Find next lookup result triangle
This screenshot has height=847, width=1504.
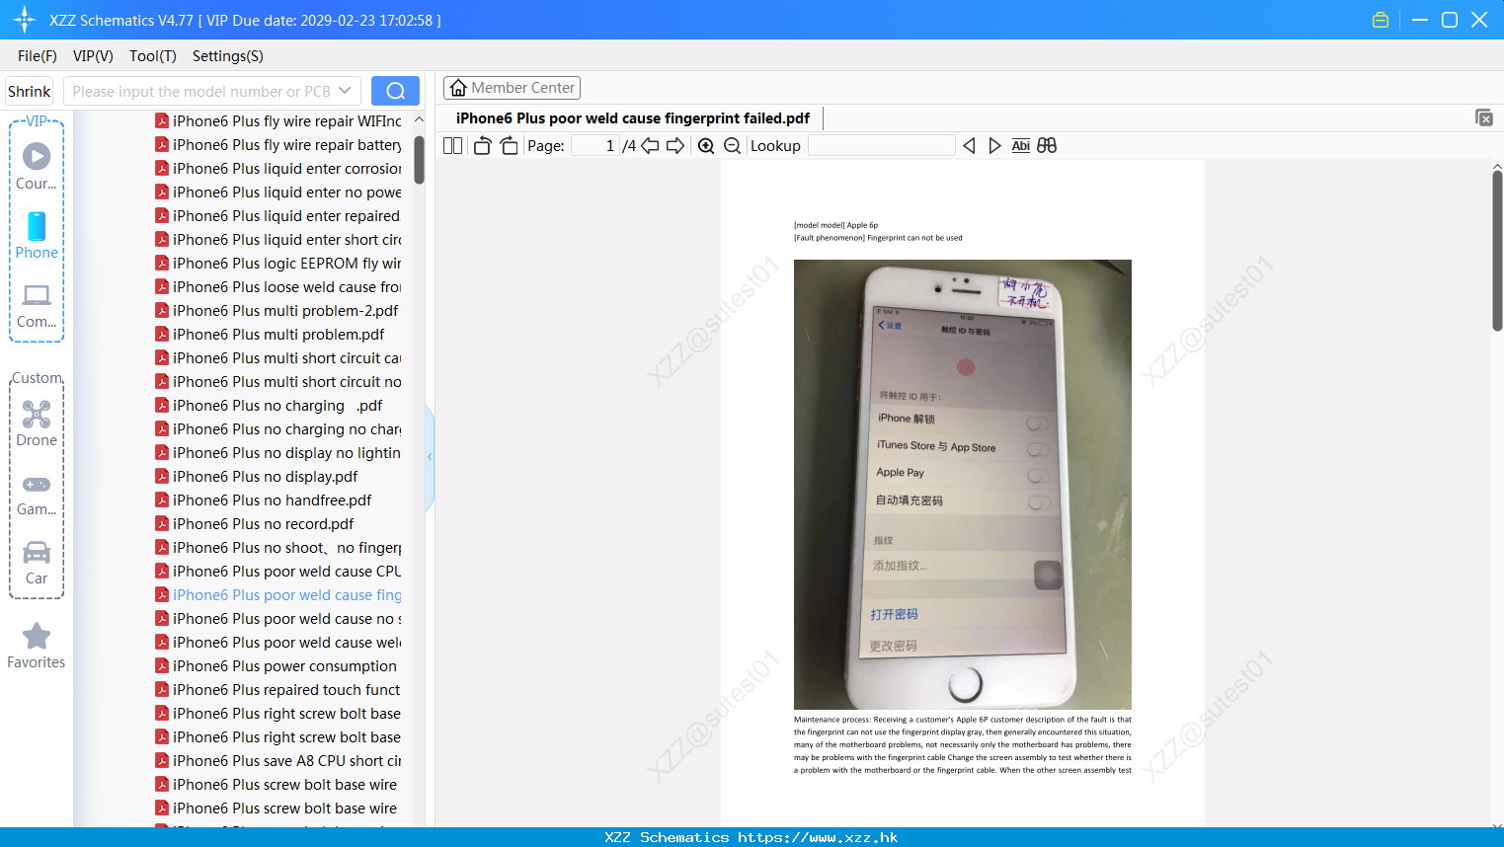point(994,145)
